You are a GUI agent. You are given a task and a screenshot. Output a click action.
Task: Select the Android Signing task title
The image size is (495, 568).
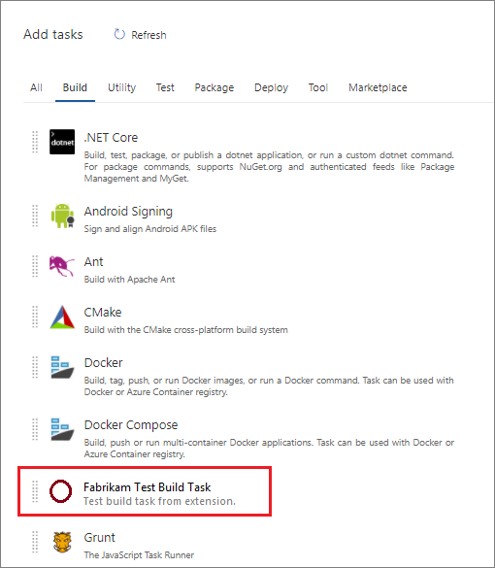pos(128,212)
